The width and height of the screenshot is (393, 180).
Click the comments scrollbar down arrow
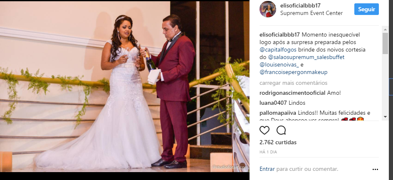tap(385, 117)
